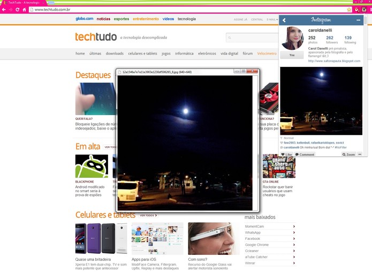The width and height of the screenshot is (372, 272).
Task: Click the Comment button in Instagram popup
Action: click(305, 154)
